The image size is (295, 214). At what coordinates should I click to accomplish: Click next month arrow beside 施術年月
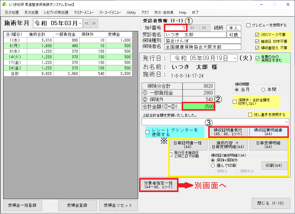94,23
